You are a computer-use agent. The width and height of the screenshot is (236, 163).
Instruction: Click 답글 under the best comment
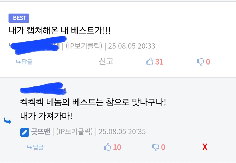[x=24, y=62]
